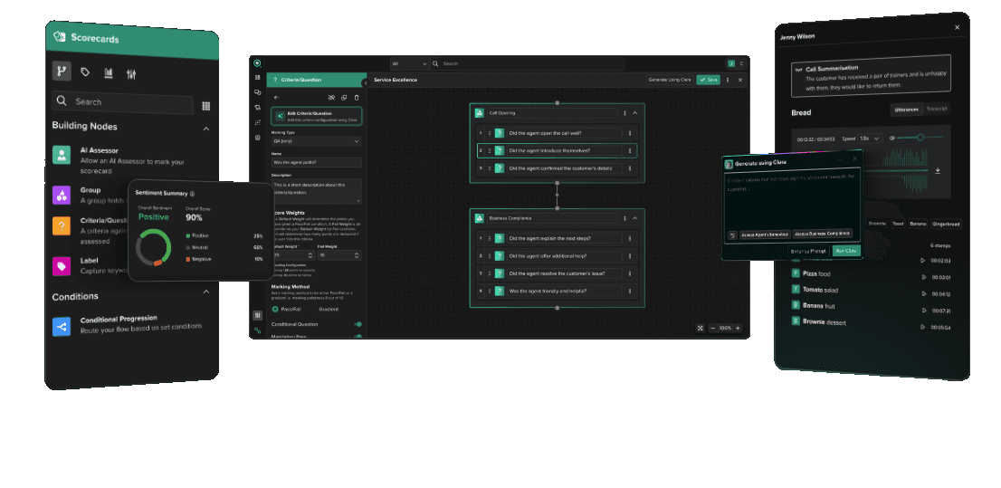Click the green Save button
Screen dimensions: 1001x488
pyautogui.click(x=708, y=80)
